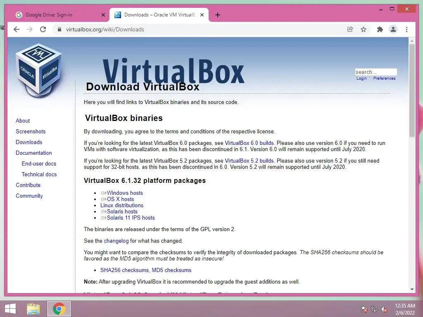The width and height of the screenshot is (423, 317).
Task: Open Documentation in the sidebar
Action: click(x=34, y=153)
